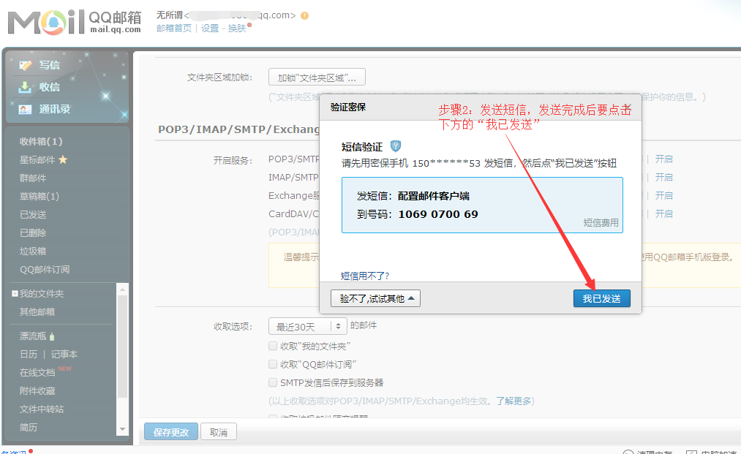Open the 垃圾箱 folder

33,251
